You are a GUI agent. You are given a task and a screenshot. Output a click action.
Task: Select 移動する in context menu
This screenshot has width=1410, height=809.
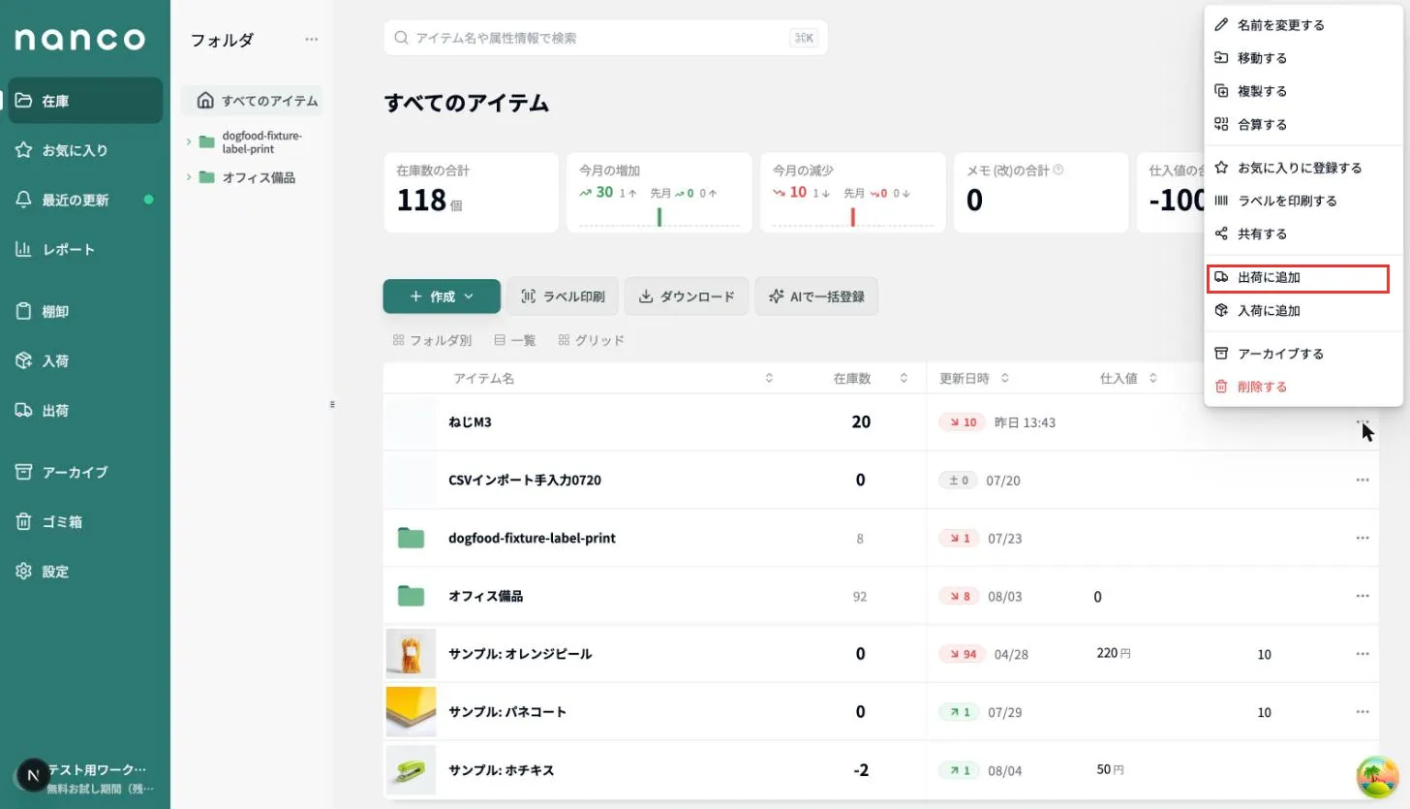click(x=1303, y=58)
